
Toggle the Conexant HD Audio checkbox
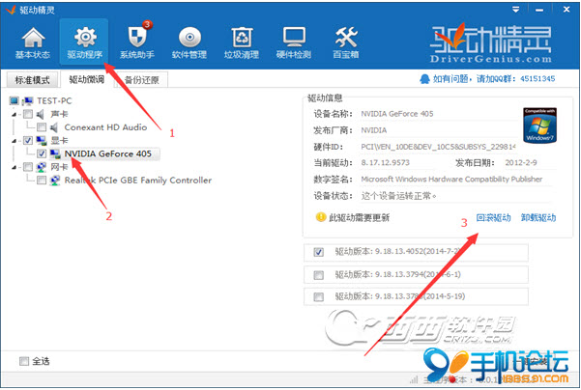pos(42,127)
